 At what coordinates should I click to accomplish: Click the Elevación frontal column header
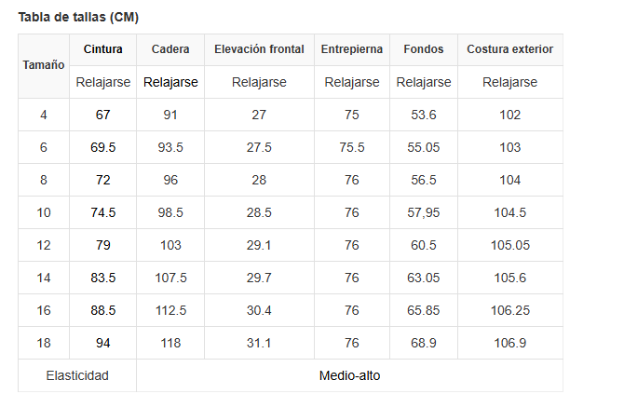259,49
